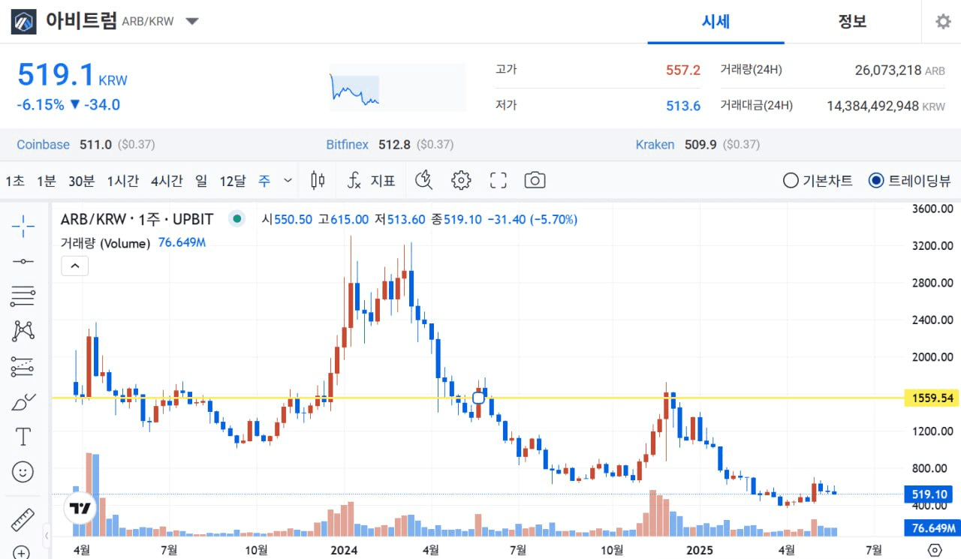Select the 1시간 interval
The width and height of the screenshot is (961, 559).
coord(122,181)
